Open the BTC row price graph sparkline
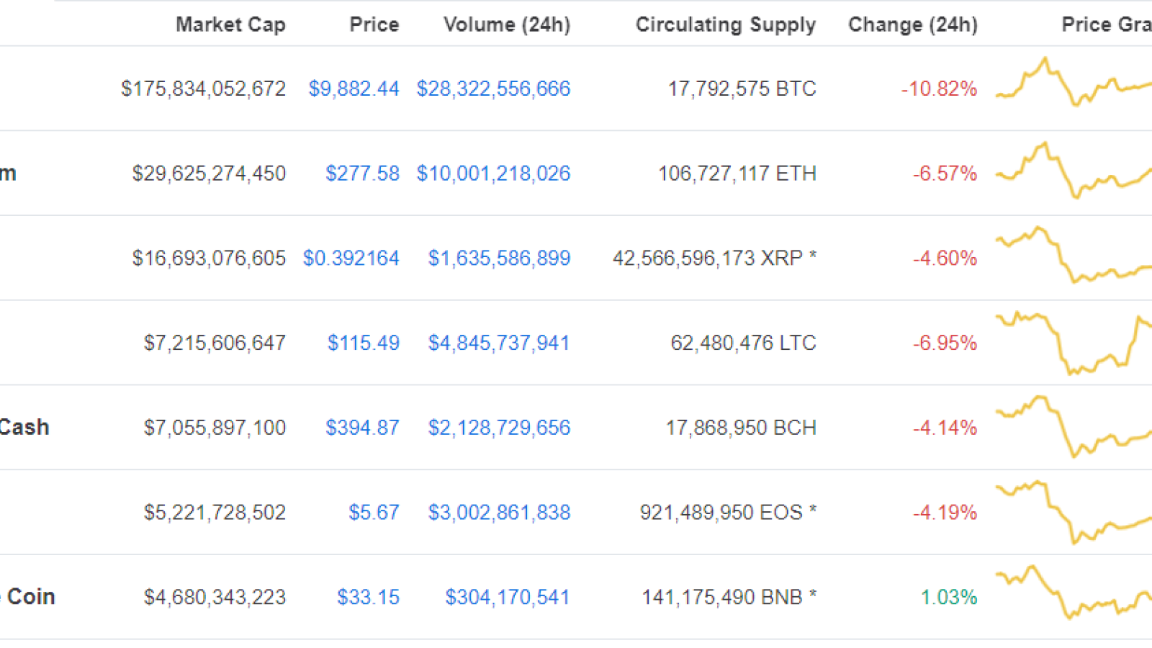 (1074, 81)
